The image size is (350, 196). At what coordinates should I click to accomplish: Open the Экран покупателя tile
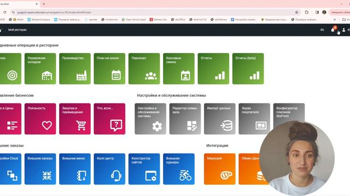coord(254,119)
